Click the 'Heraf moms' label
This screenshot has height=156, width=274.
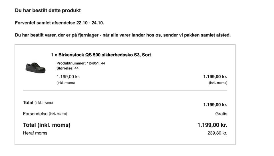pos(35,133)
